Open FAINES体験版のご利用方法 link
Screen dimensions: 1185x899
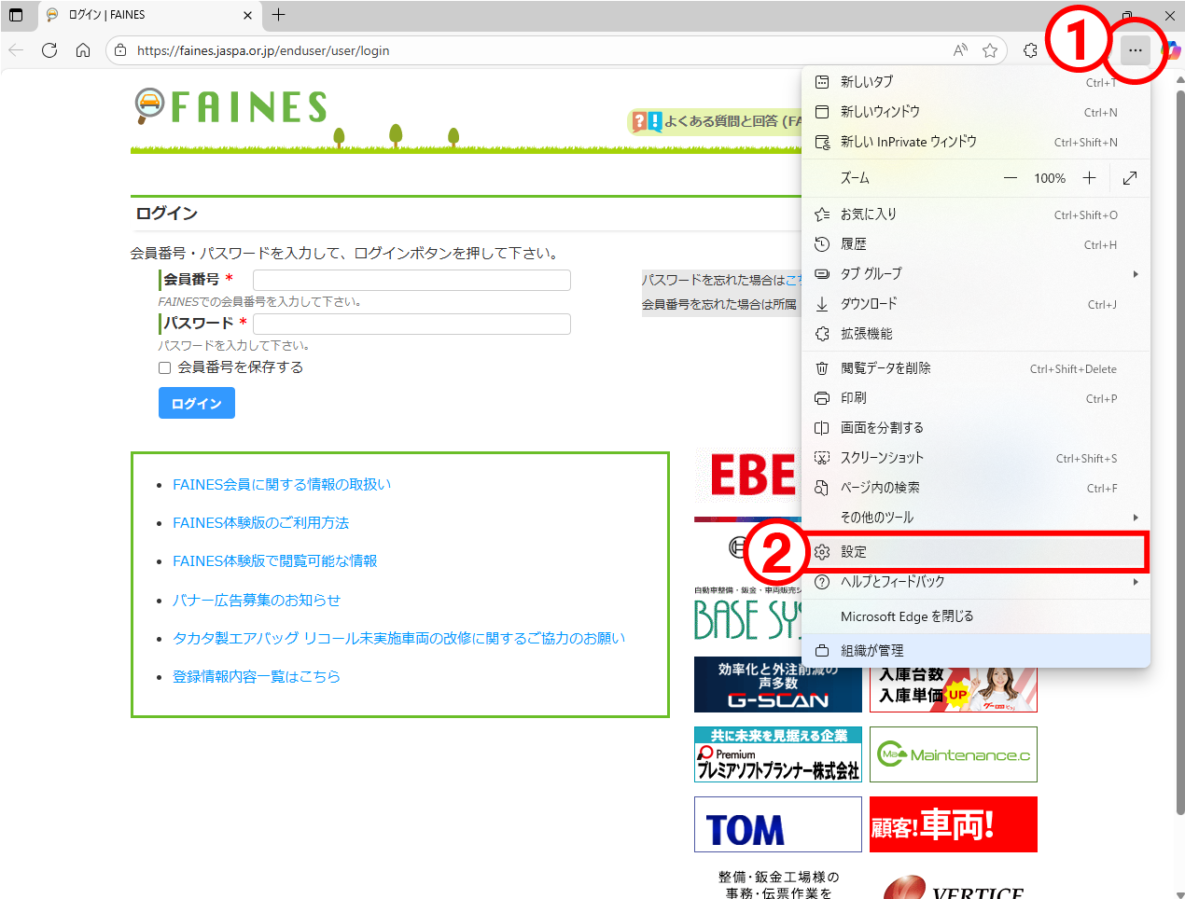point(260,523)
